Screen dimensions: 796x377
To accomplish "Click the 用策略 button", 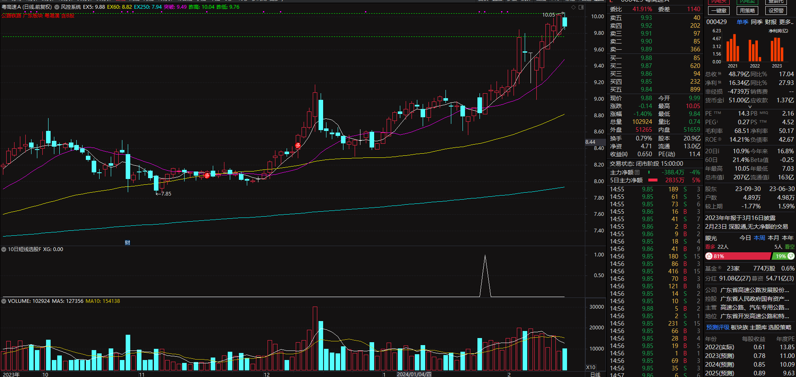I will (x=747, y=11).
